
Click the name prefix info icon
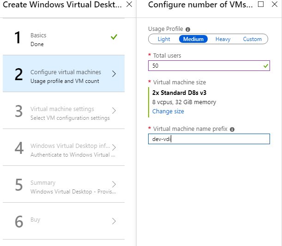232,129
